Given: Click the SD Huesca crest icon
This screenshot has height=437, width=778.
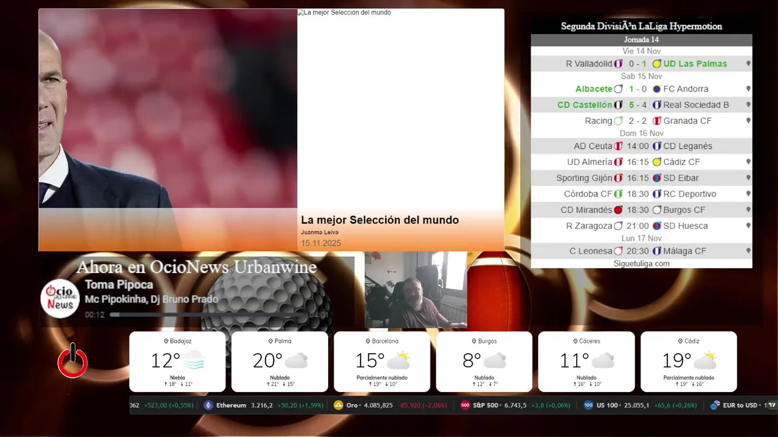Looking at the screenshot, I should click(656, 226).
